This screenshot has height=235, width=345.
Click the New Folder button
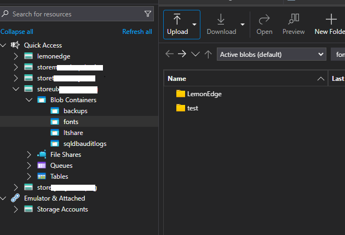(x=330, y=25)
